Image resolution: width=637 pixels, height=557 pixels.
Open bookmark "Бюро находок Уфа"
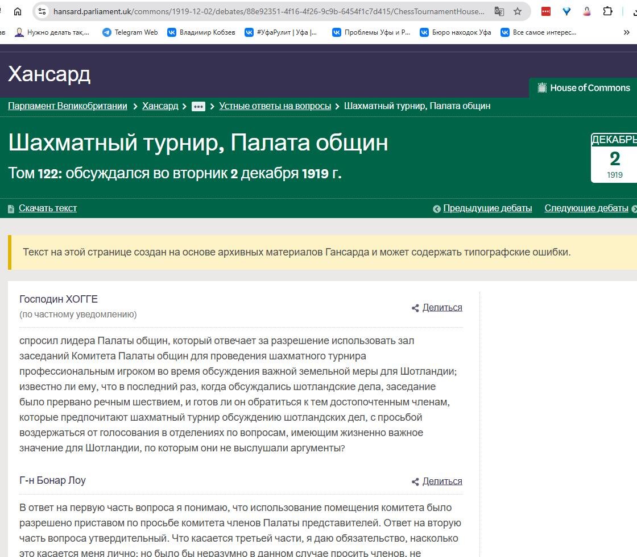pos(456,32)
